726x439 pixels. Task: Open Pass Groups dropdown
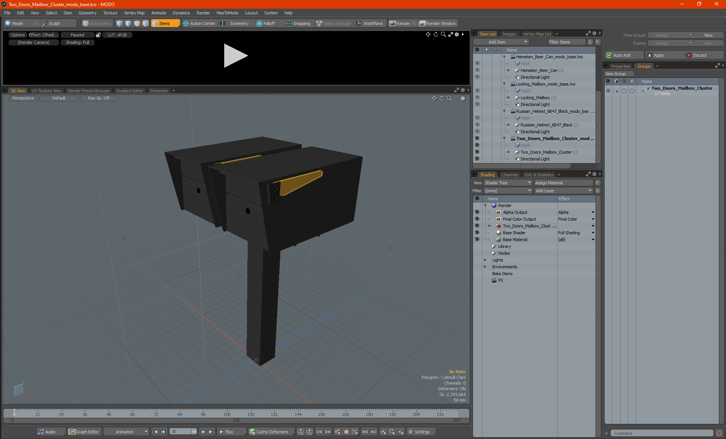tap(671, 35)
